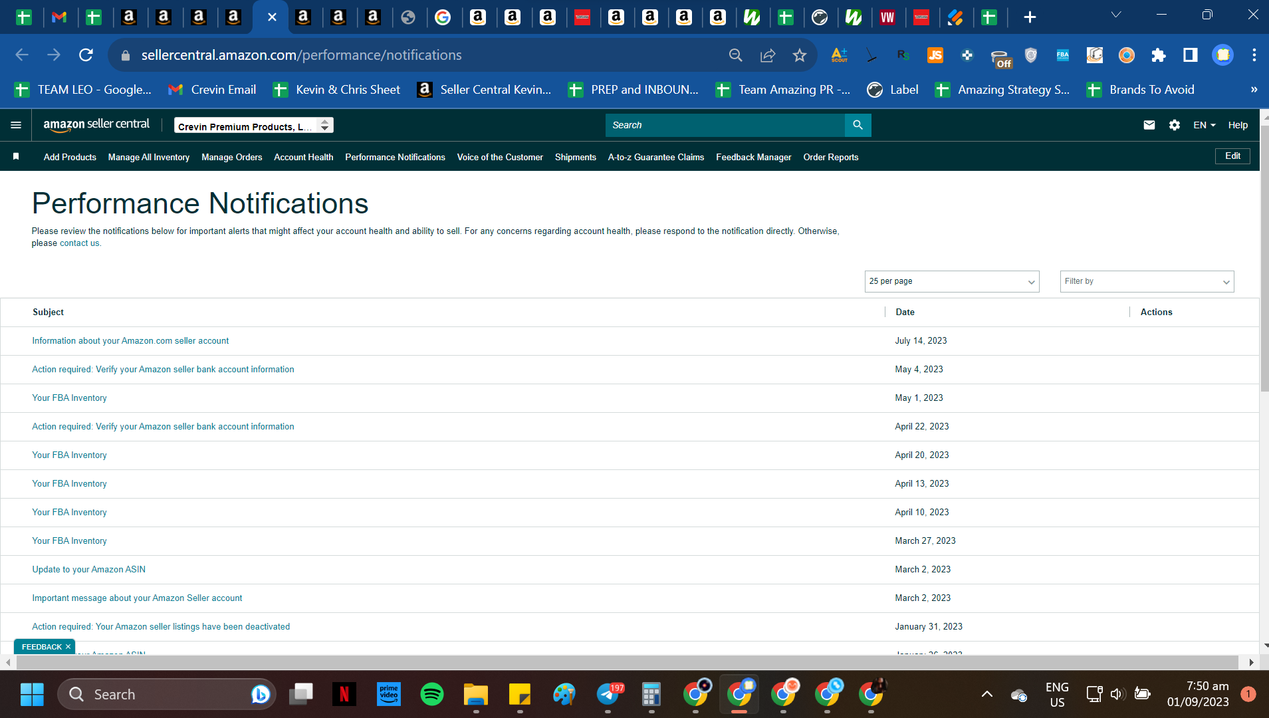Open the July 14 seller account information notification
The height and width of the screenshot is (718, 1269).
point(130,340)
